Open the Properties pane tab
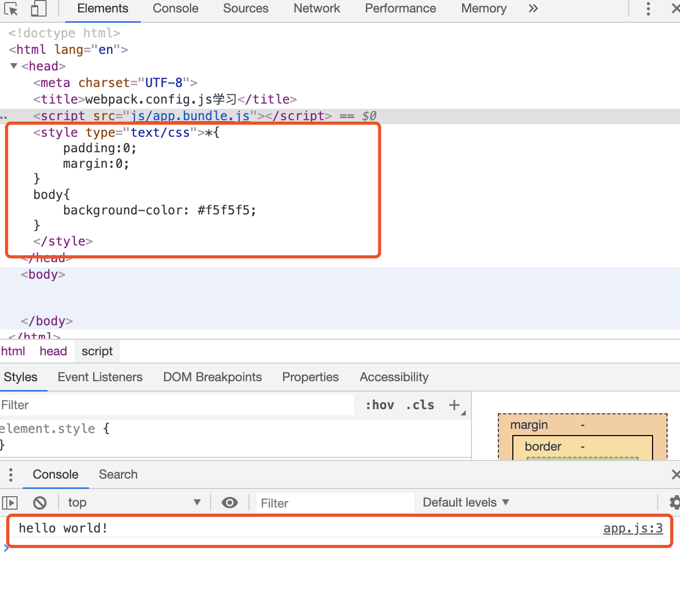The width and height of the screenshot is (680, 606). [x=311, y=377]
